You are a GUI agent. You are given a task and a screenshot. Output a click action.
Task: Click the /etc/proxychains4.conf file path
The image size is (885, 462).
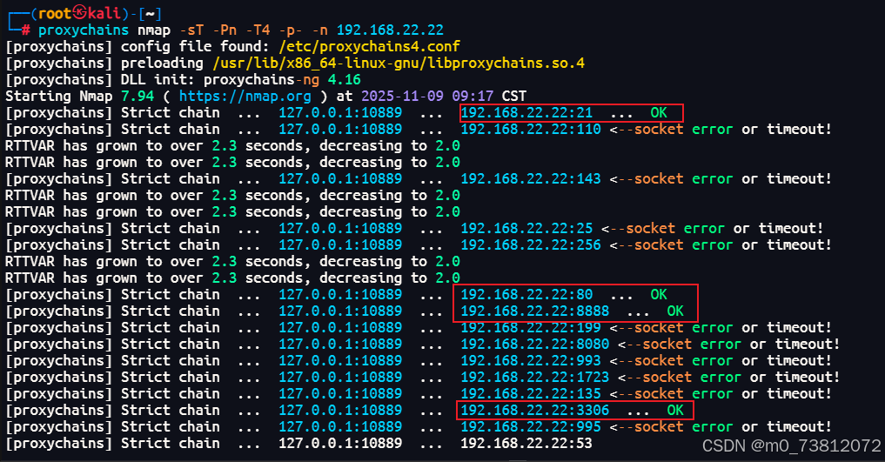[369, 46]
